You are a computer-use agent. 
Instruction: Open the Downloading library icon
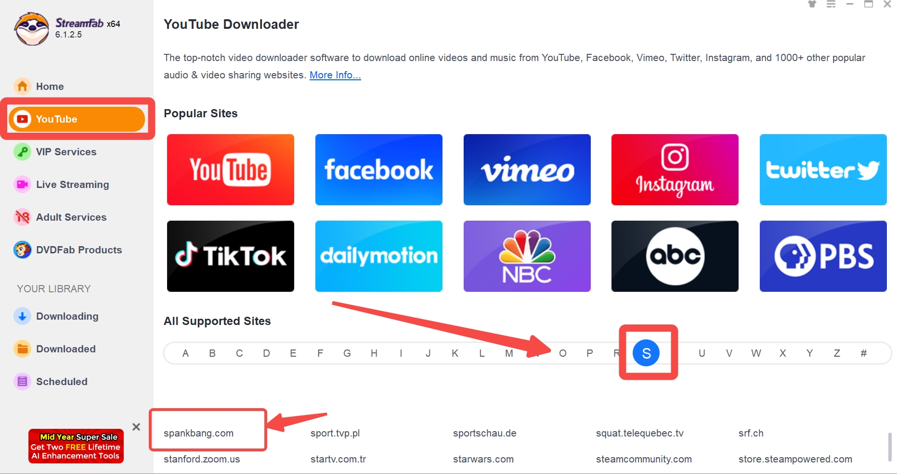pyautogui.click(x=22, y=316)
